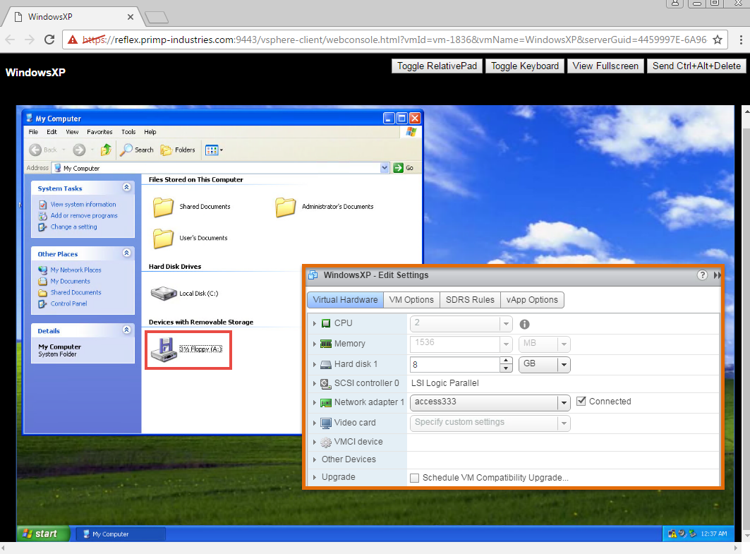Expand the Upgrade row
Viewport: 750px width, 554px height.
[314, 478]
